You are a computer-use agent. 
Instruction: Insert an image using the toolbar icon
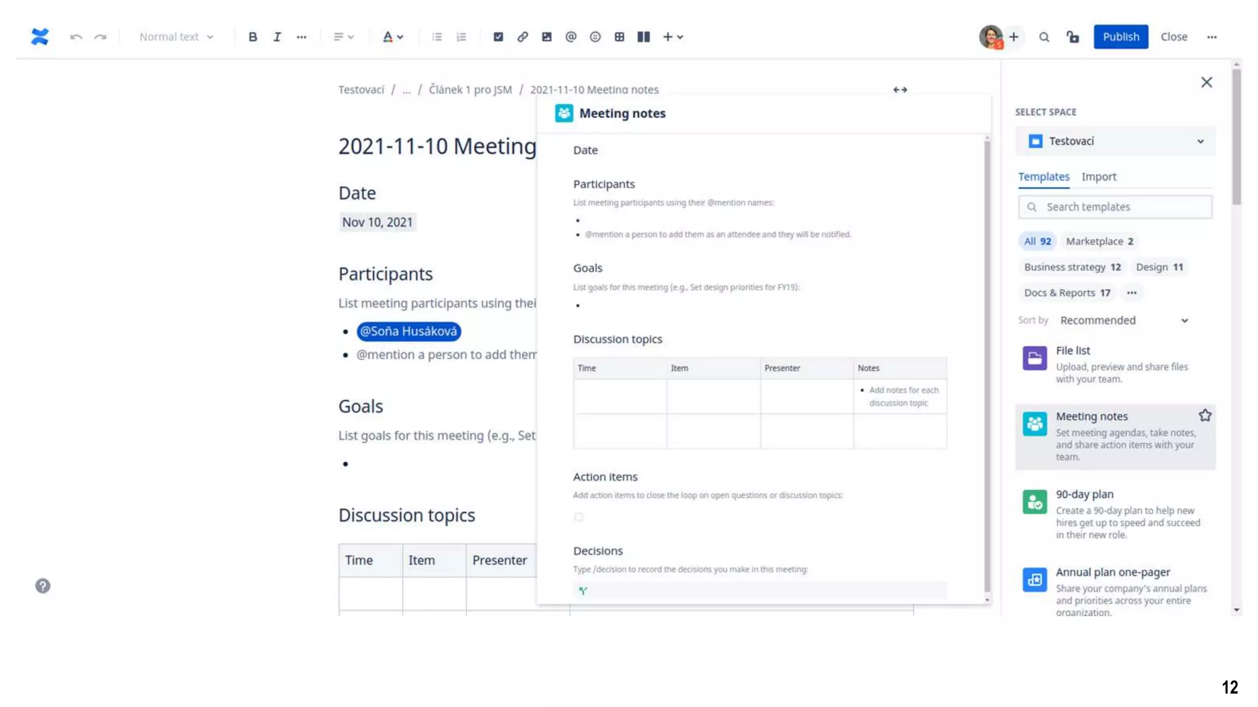pyautogui.click(x=547, y=37)
